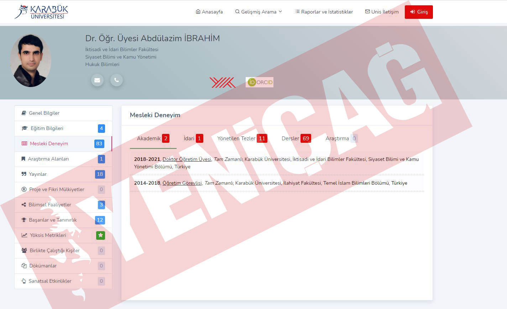Click the green star badge for Yöksis Metrikleri
The height and width of the screenshot is (309, 507).
[x=100, y=235]
